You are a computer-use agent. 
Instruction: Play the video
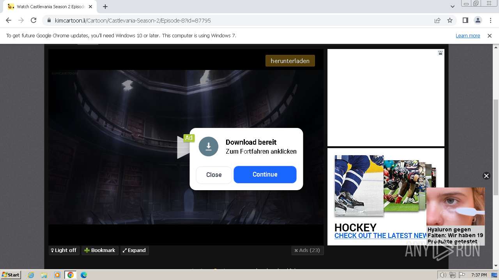coord(183,147)
